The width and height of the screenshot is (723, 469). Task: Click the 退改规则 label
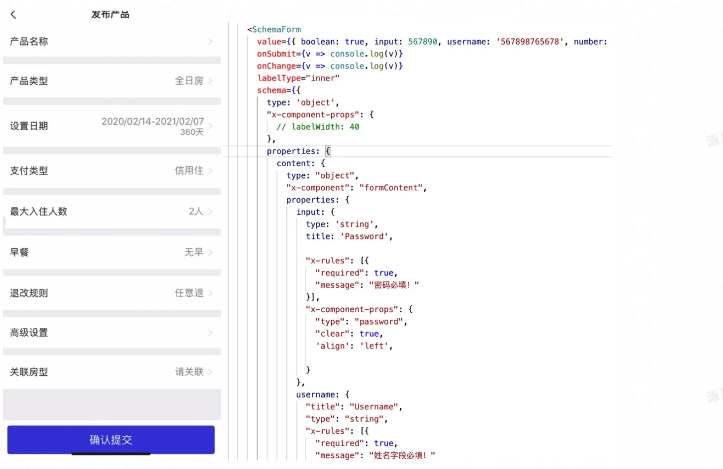29,293
